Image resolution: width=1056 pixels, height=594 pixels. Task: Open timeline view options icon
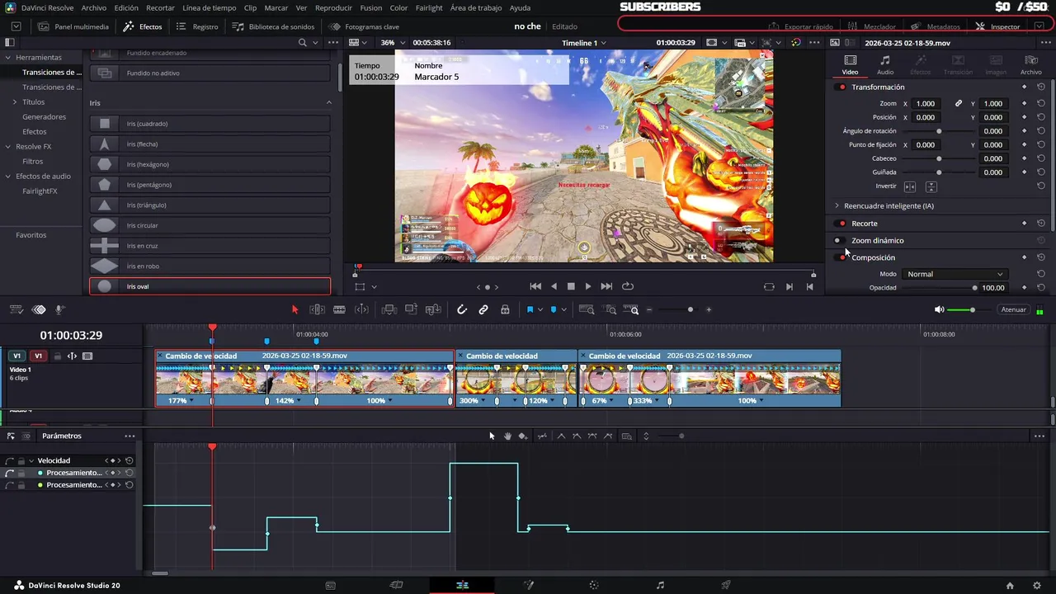tap(16, 309)
